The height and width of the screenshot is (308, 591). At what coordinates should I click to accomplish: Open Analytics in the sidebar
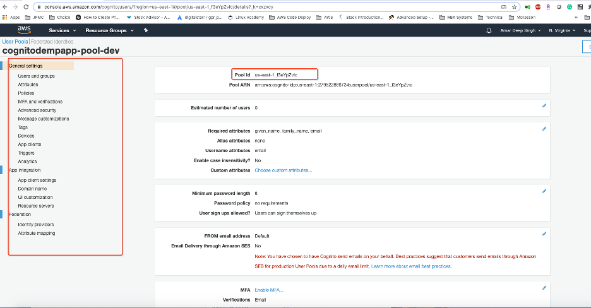coord(27,162)
